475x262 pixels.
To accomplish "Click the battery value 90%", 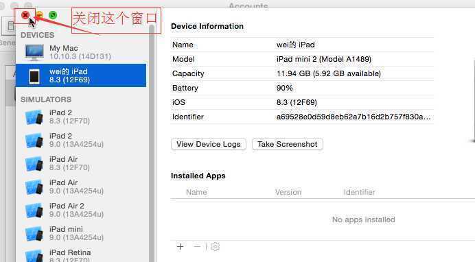I will (284, 88).
